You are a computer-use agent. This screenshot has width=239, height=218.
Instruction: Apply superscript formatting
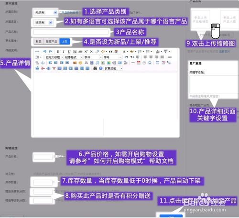pos(86,52)
